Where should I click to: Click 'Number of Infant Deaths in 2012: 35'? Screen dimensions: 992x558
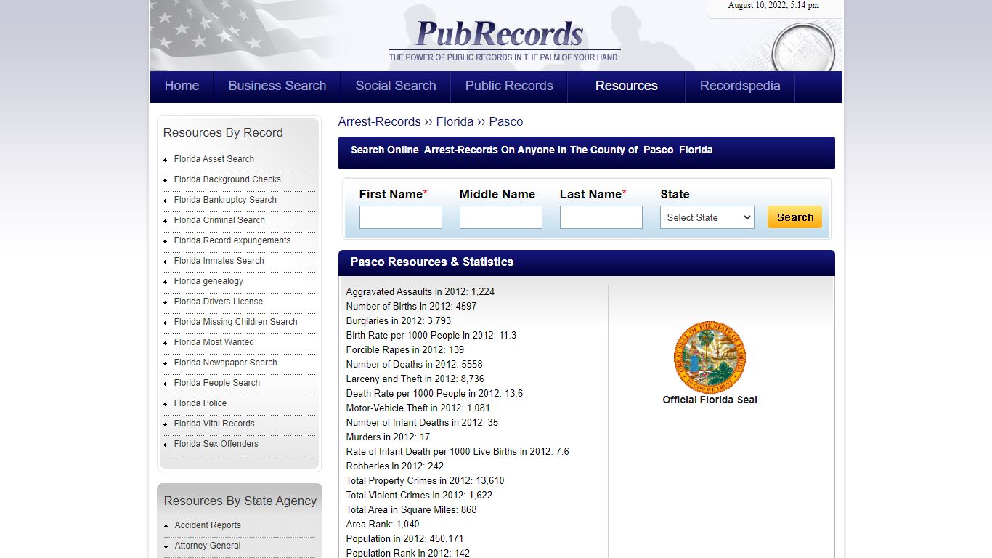[422, 422]
